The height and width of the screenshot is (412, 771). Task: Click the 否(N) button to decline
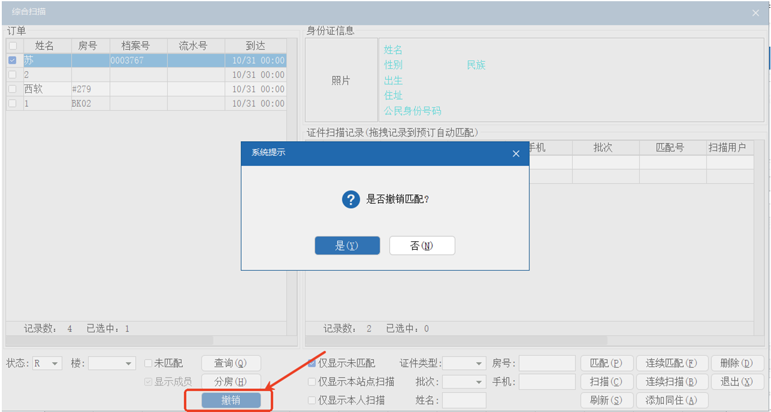coord(422,246)
